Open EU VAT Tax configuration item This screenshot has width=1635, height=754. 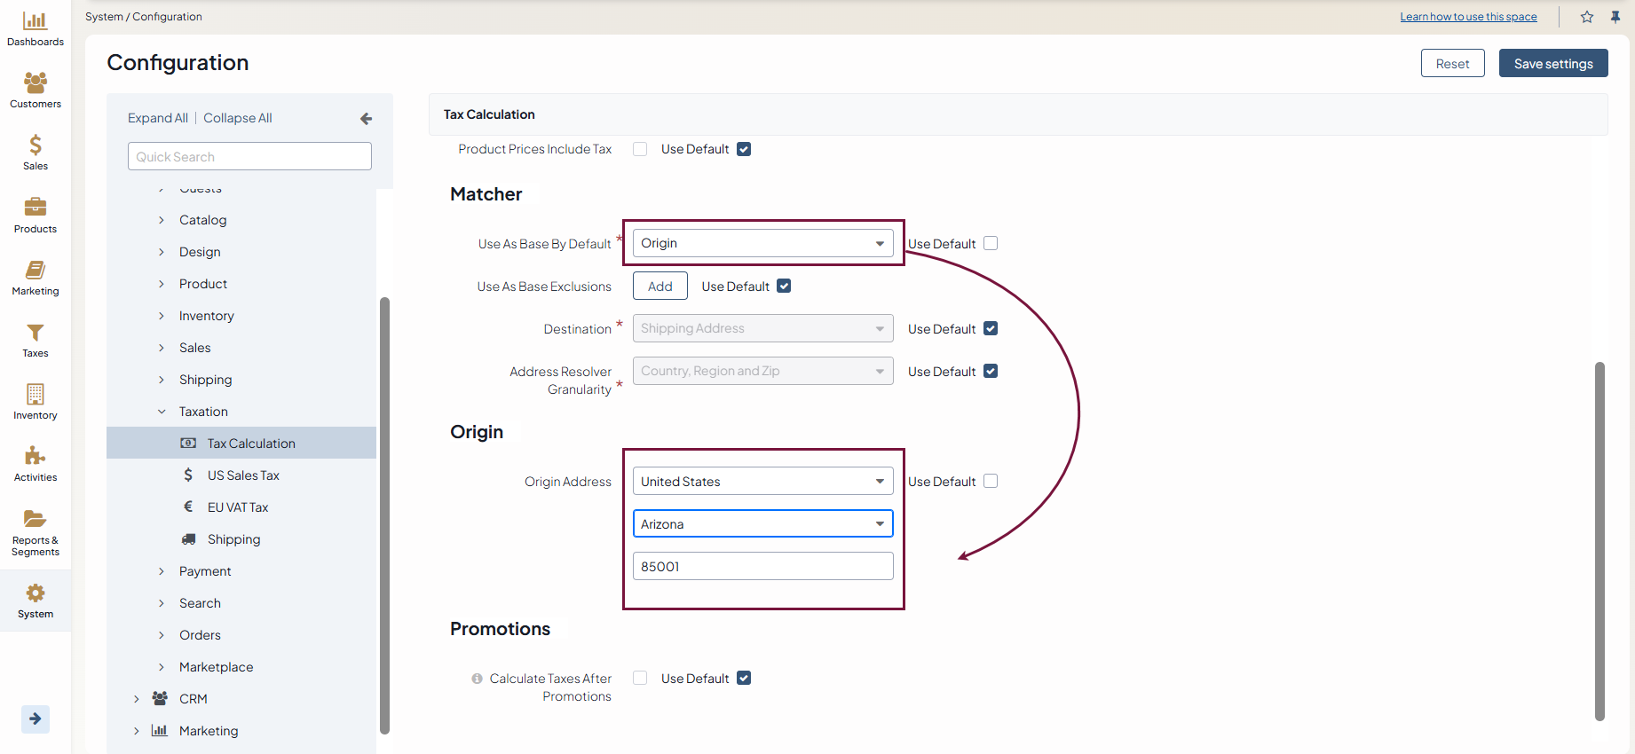[237, 507]
